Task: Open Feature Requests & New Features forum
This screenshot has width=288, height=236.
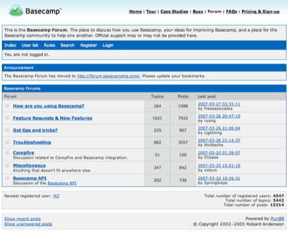Action: (52, 118)
